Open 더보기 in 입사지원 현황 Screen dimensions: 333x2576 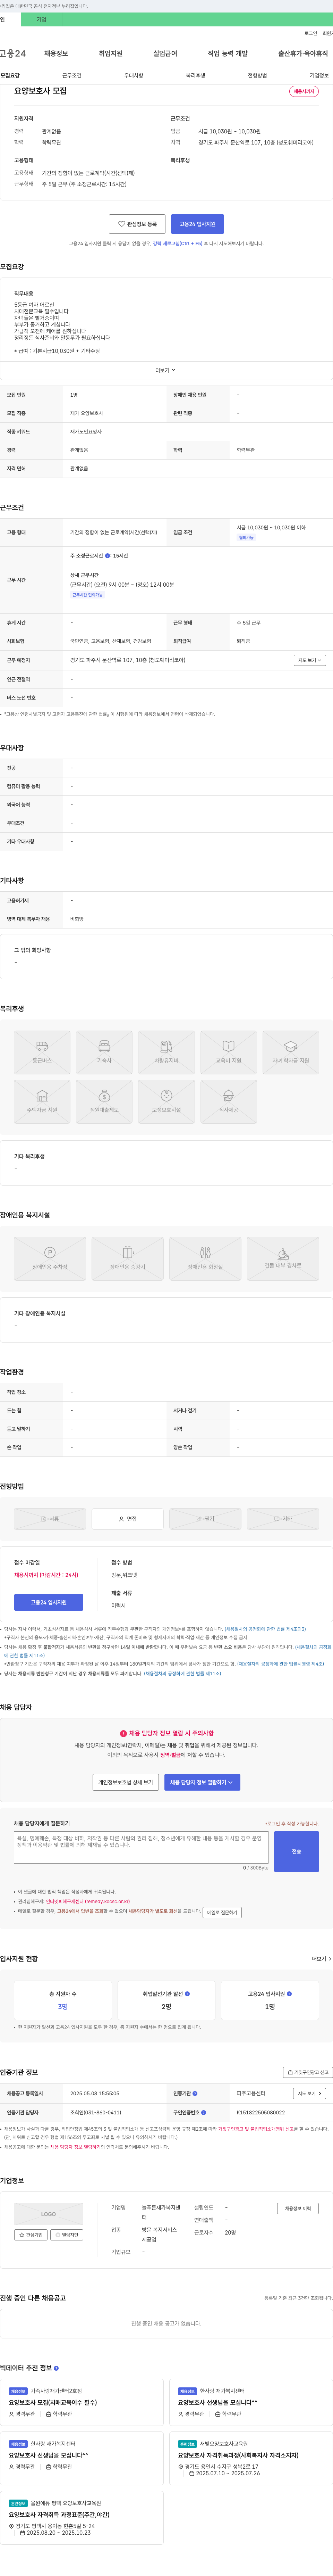click(320, 1959)
